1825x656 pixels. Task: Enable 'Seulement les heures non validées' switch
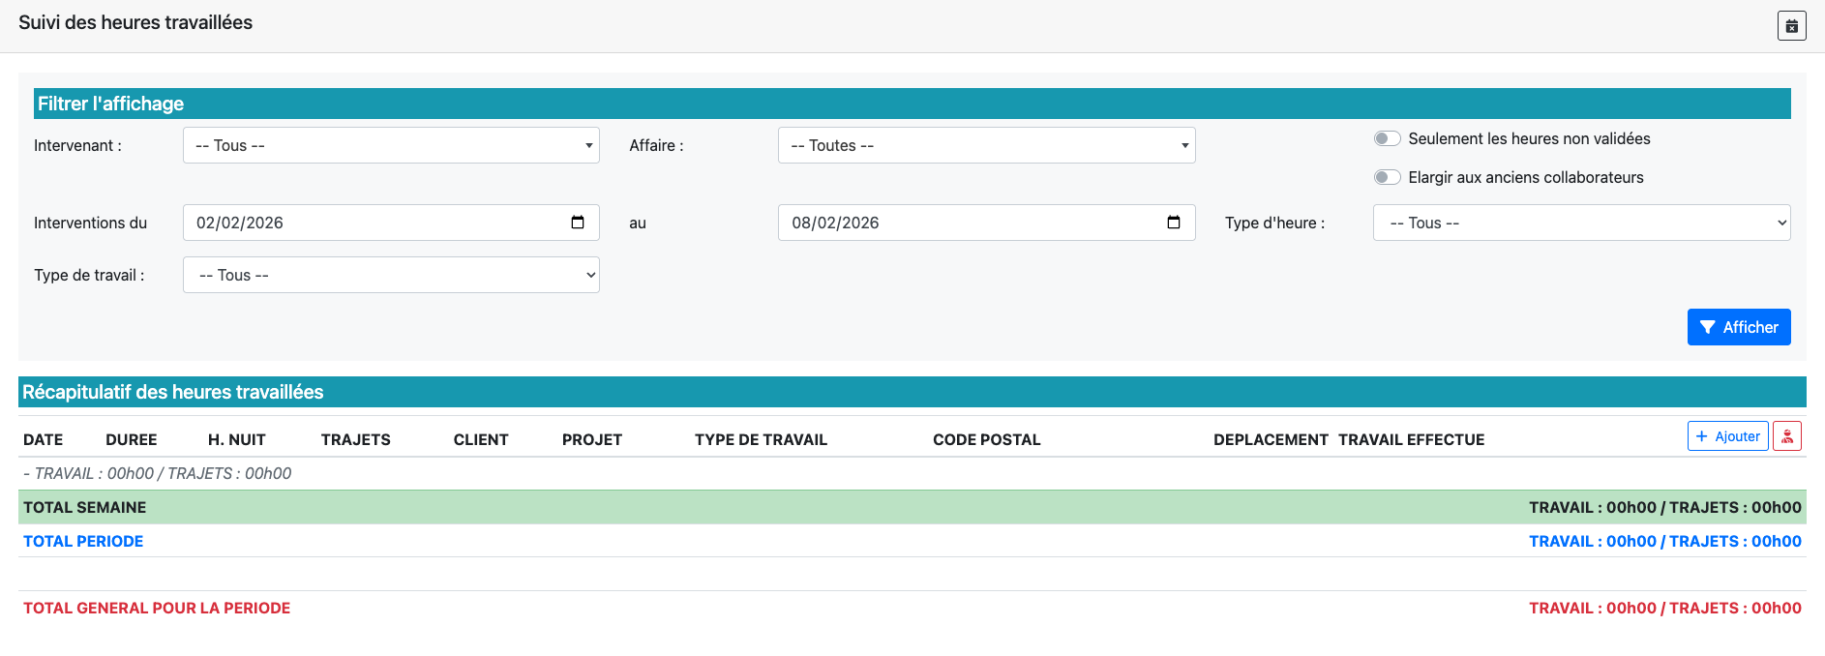pos(1387,138)
